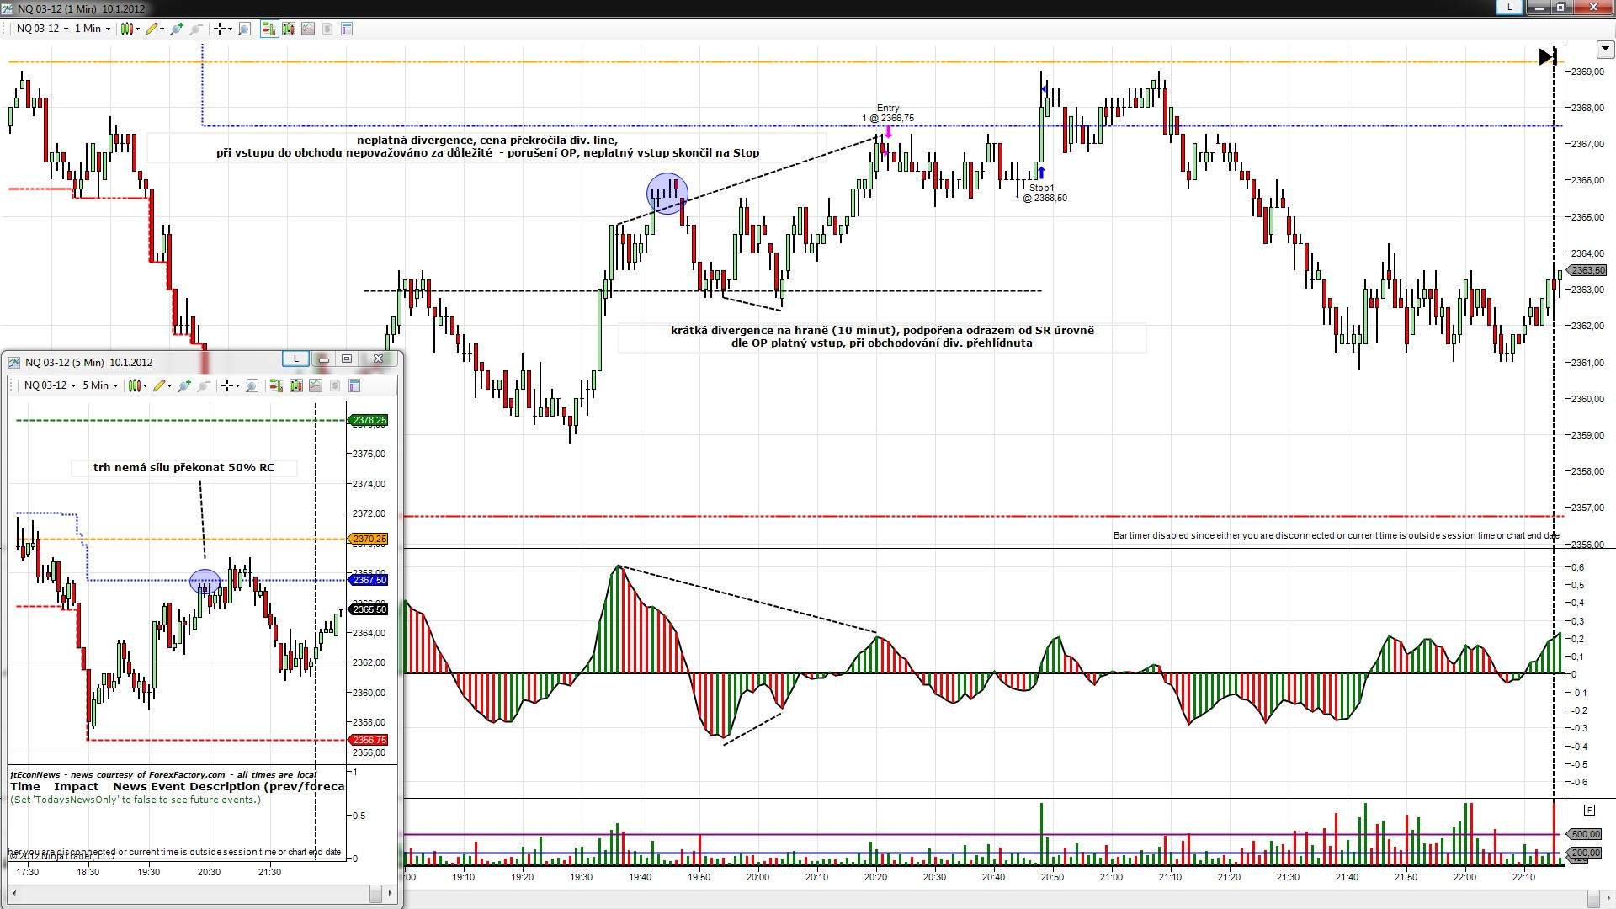Open indicators icon in 5 Min chart toolbar
The width and height of the screenshot is (1616, 909).
pos(316,385)
